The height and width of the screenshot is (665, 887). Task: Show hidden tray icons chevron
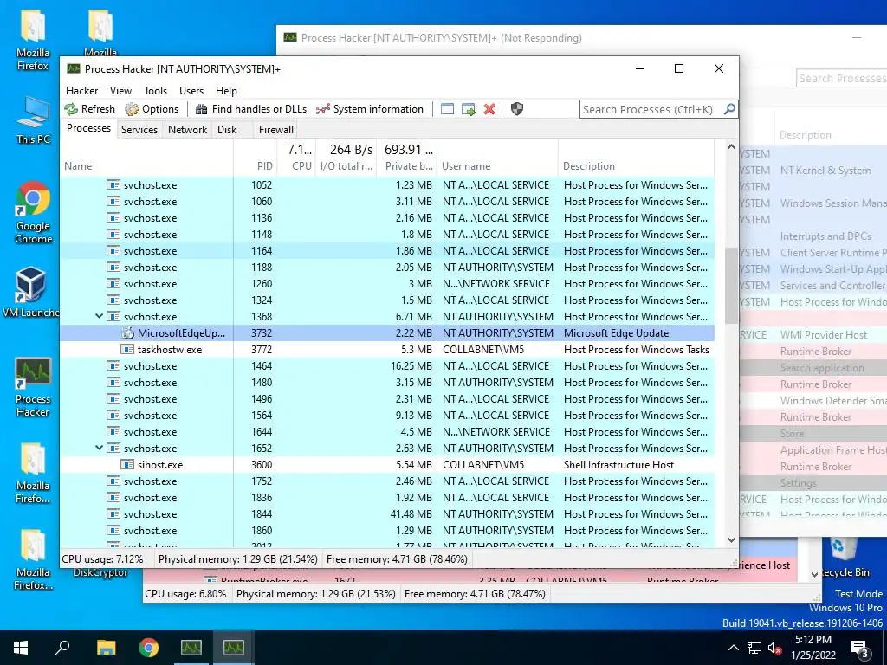[733, 648]
